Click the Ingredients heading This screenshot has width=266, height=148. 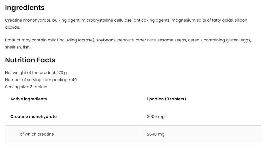[x=25, y=8]
